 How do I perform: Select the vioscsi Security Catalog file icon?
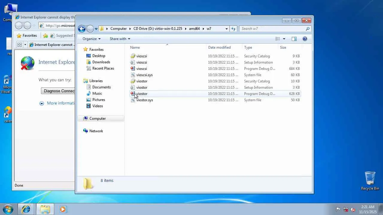coord(133,56)
